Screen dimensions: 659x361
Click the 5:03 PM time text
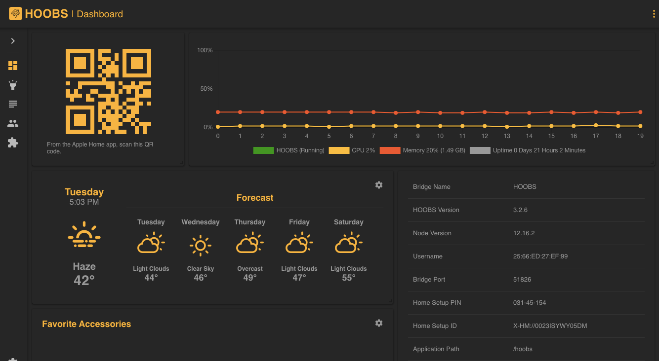(84, 202)
